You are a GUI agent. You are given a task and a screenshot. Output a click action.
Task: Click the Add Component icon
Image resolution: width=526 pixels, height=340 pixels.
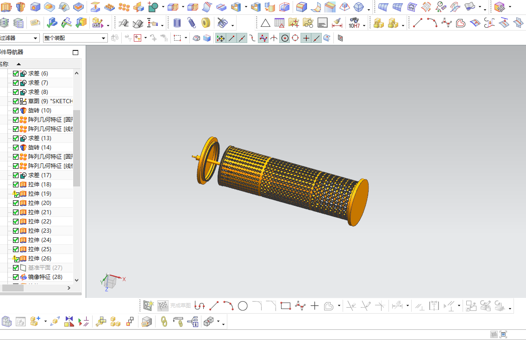tap(35, 321)
